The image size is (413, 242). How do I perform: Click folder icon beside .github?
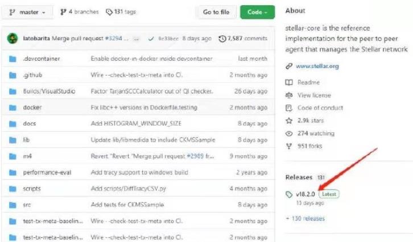(13, 75)
